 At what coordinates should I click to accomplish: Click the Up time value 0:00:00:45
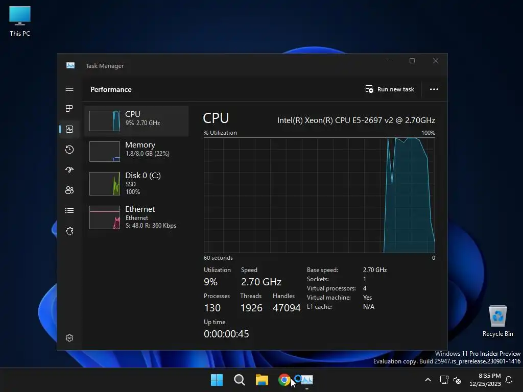point(226,334)
